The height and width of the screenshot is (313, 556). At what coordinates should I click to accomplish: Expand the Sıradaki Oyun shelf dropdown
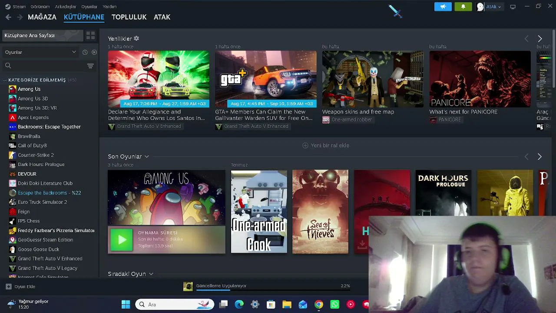tap(151, 274)
